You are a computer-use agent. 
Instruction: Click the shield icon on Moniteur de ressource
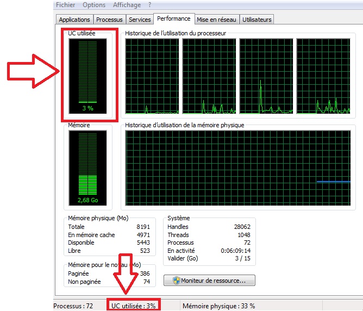pos(177,281)
